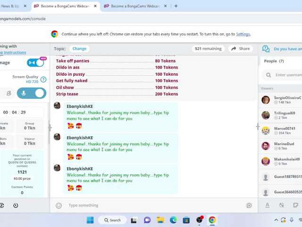Click Trilingual69's avatar
Screen dimensions: 302x227
point(266,115)
